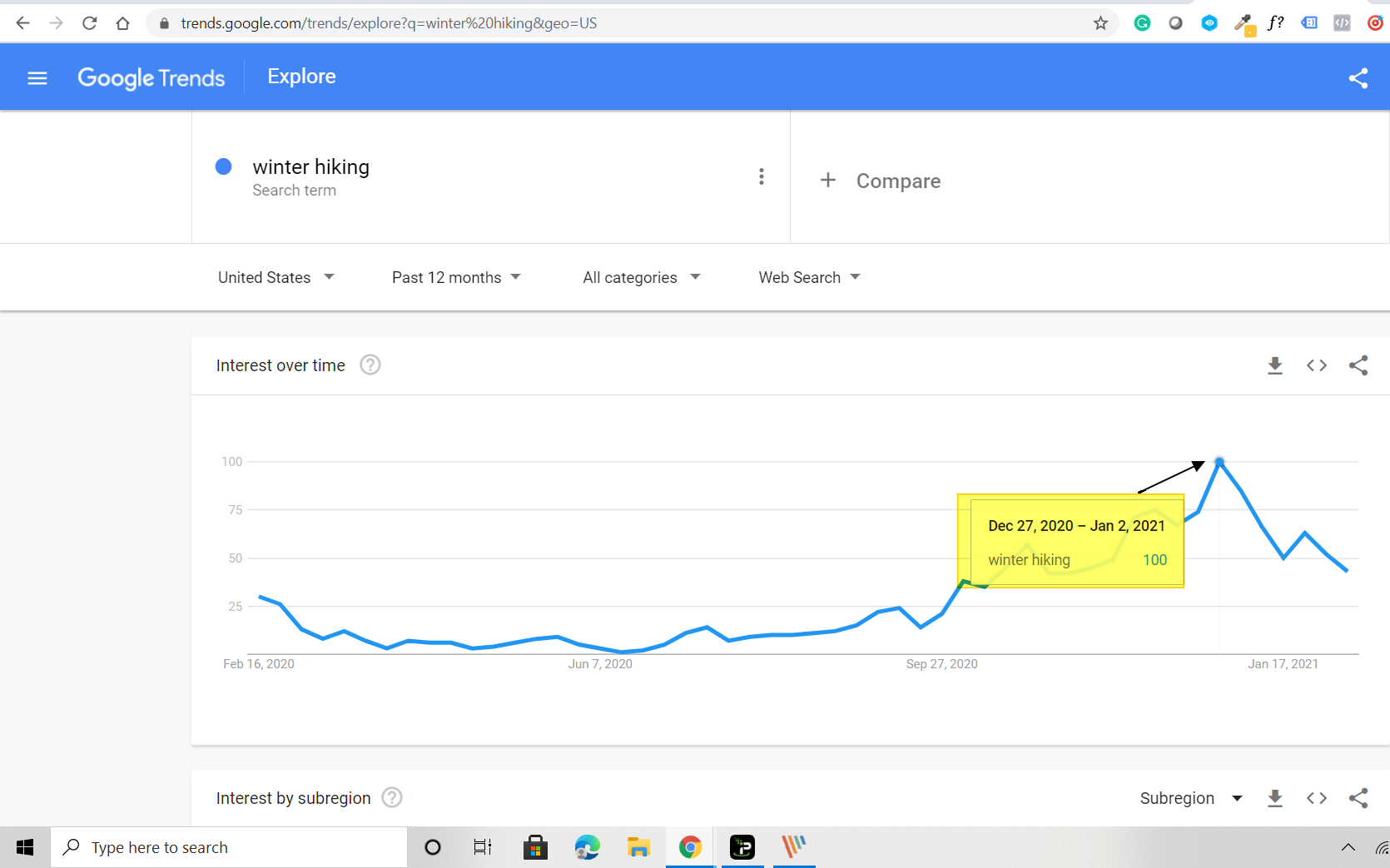Open the f? font finder extension
Viewport: 1390px width, 868px height.
pyautogui.click(x=1276, y=23)
